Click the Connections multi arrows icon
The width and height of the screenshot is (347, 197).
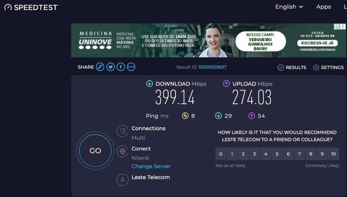(123, 131)
